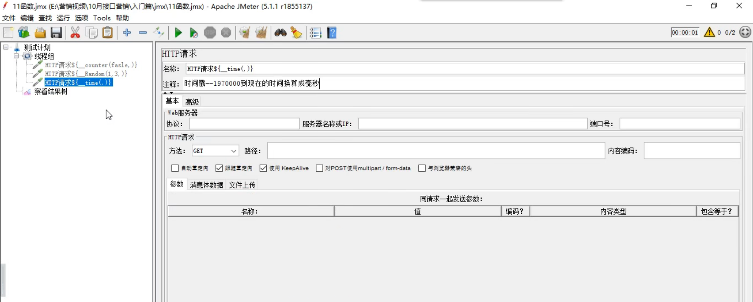This screenshot has height=302, width=753.
Task: Select the 线程组 tree node
Action: tap(44, 56)
